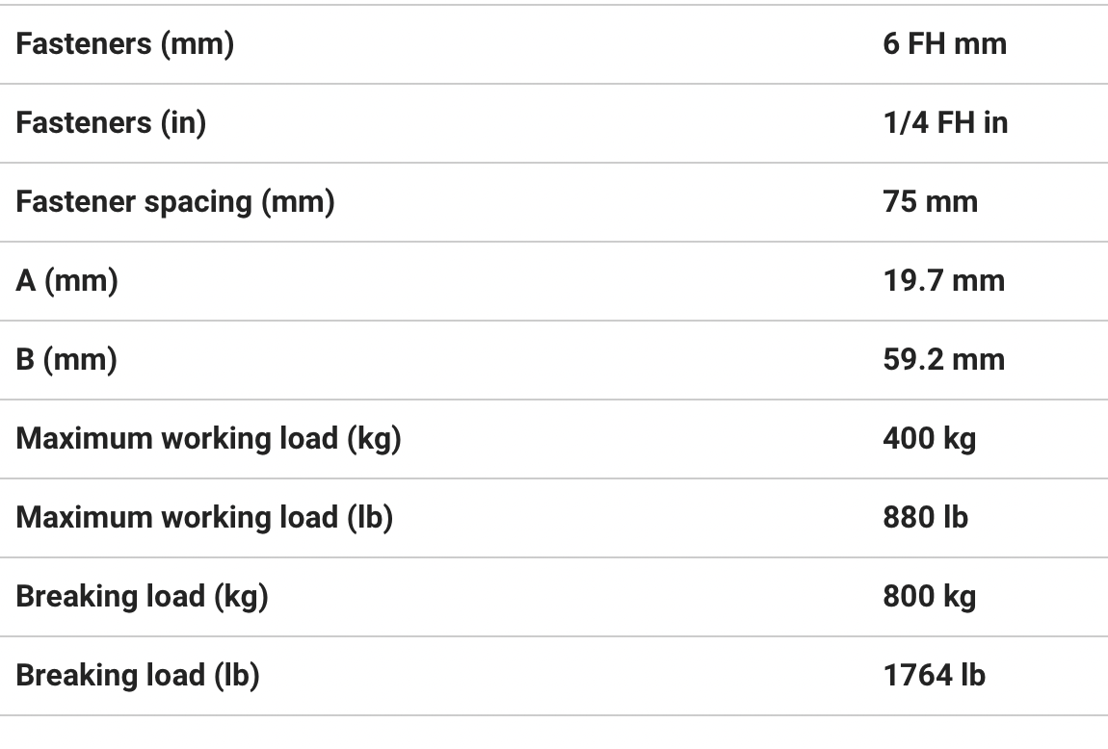The height and width of the screenshot is (749, 1108).
Task: Select the '880 lb' value
Action: pos(925,518)
